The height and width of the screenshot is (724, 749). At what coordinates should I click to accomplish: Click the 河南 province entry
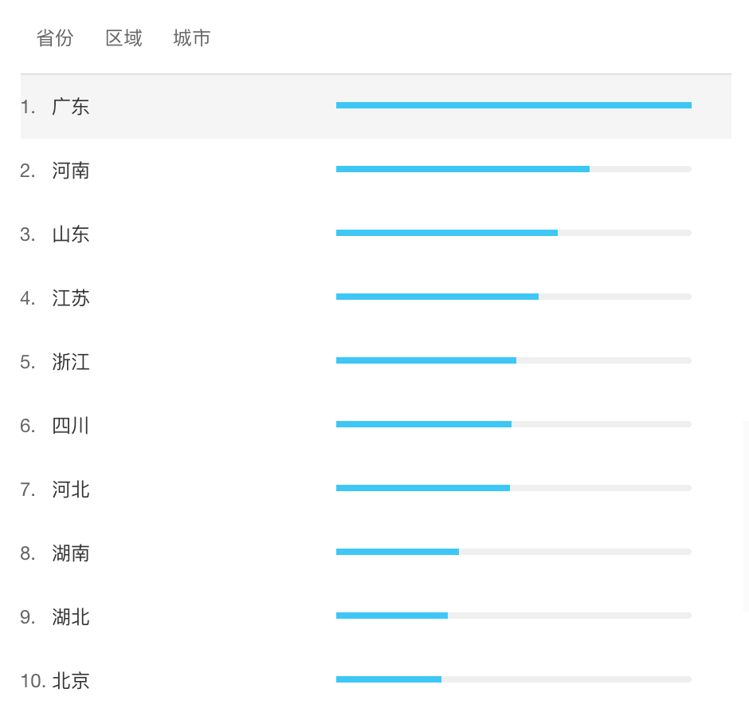pyautogui.click(x=71, y=171)
